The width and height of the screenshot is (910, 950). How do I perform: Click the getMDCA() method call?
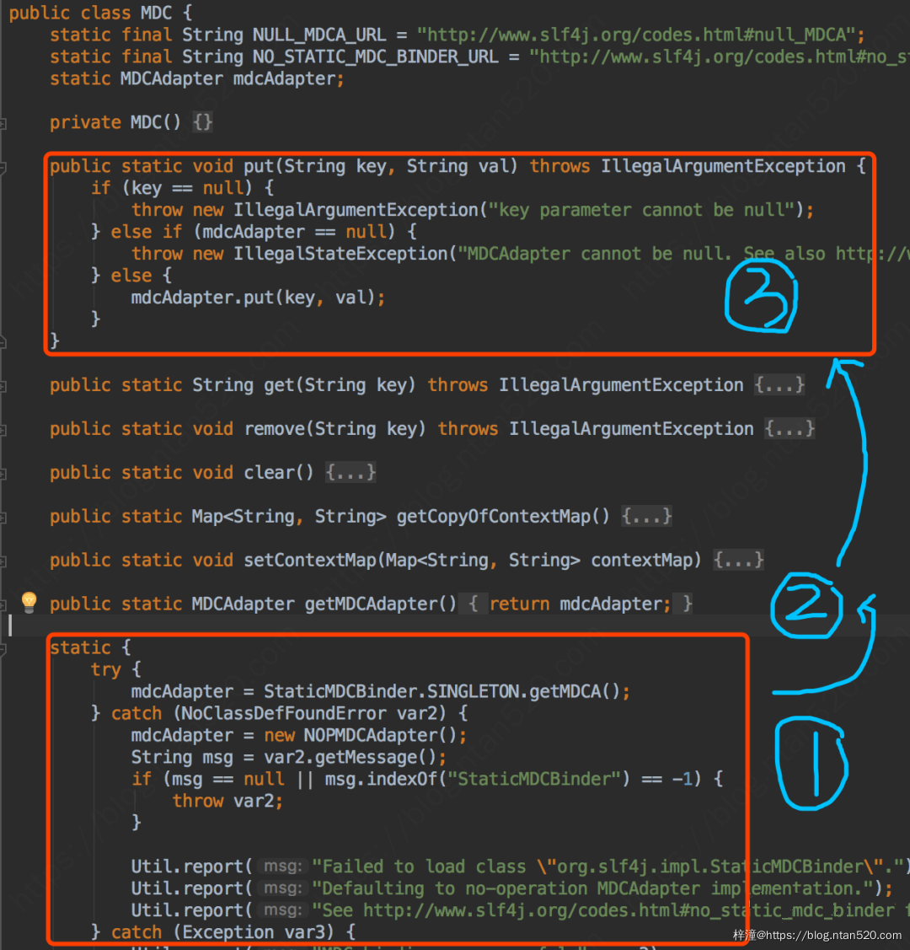575,691
